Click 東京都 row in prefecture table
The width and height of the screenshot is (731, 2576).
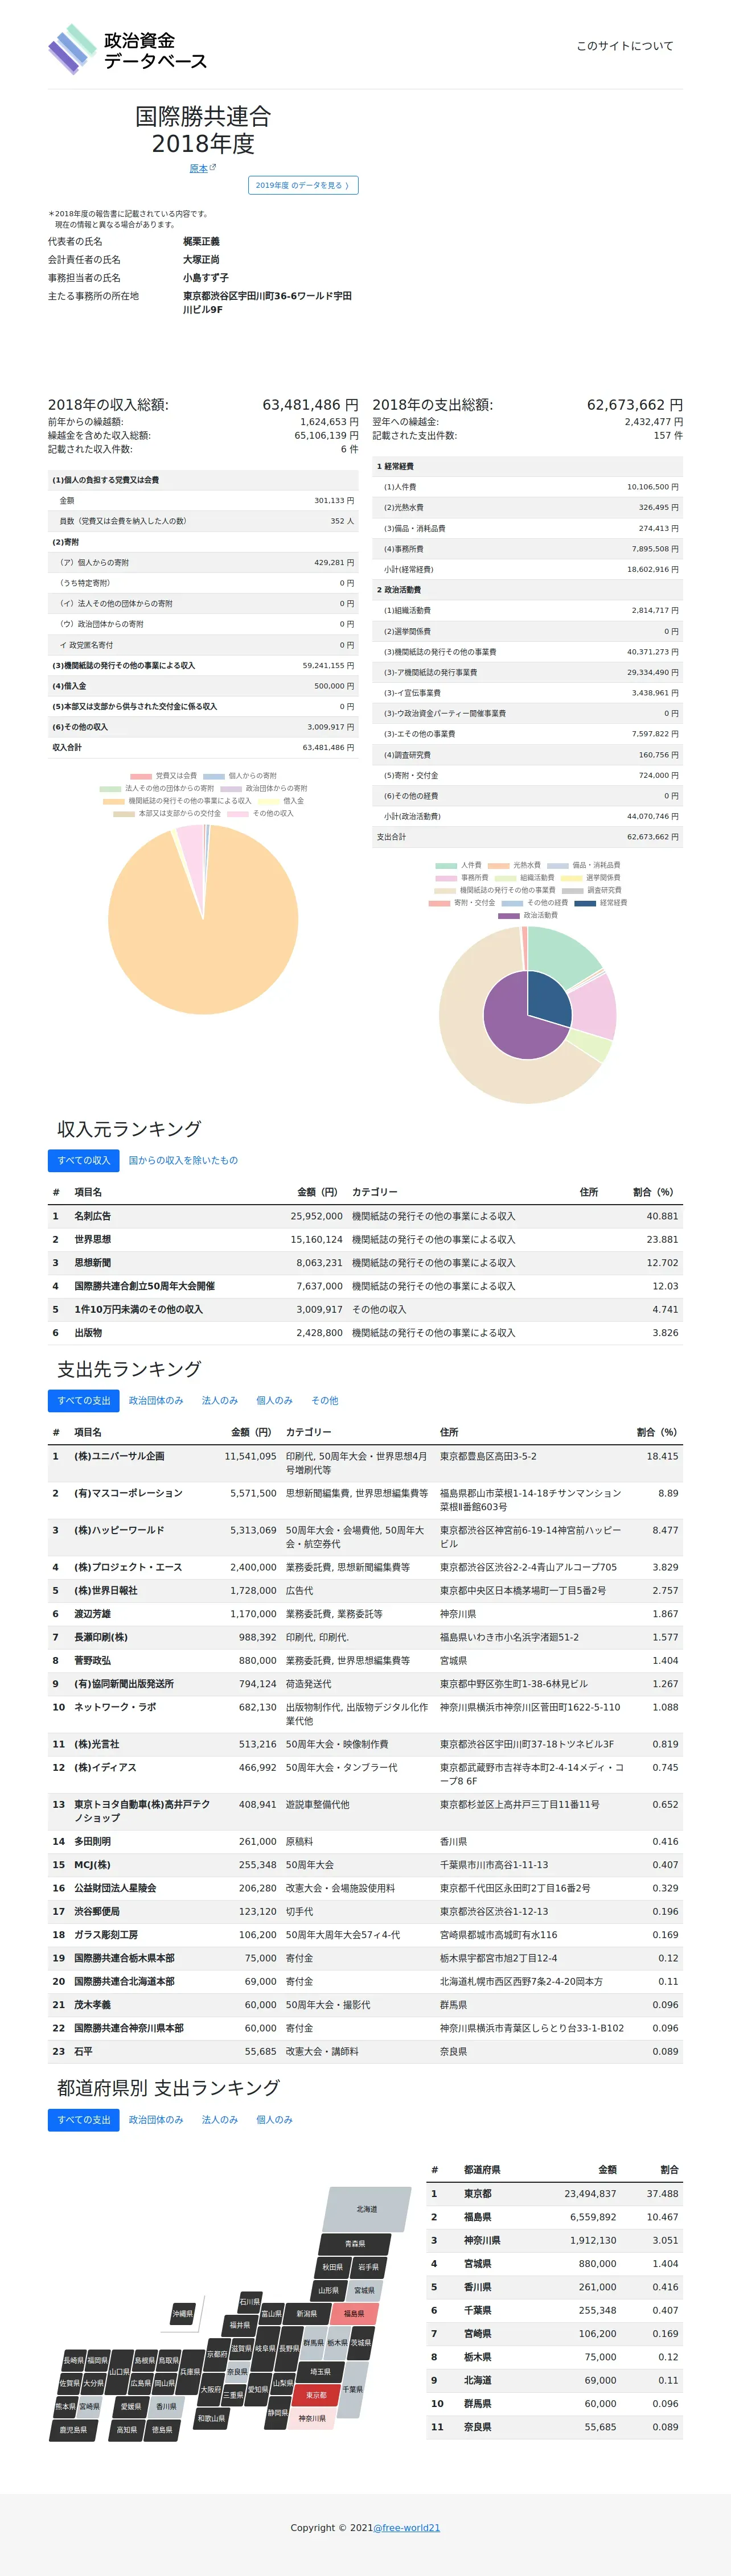coord(554,2193)
